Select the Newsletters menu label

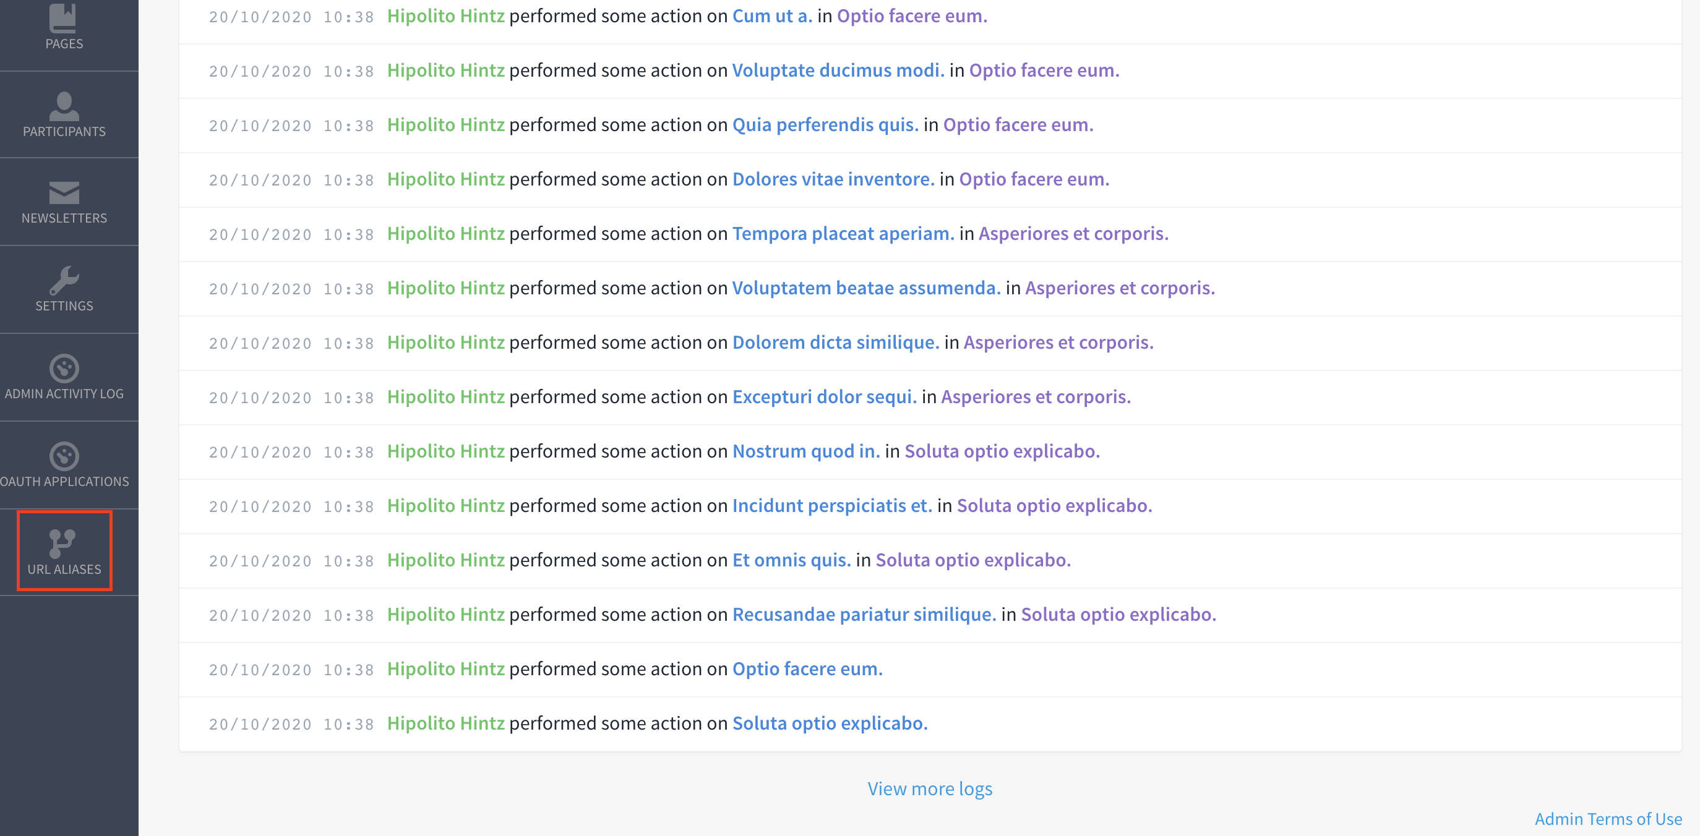64,218
